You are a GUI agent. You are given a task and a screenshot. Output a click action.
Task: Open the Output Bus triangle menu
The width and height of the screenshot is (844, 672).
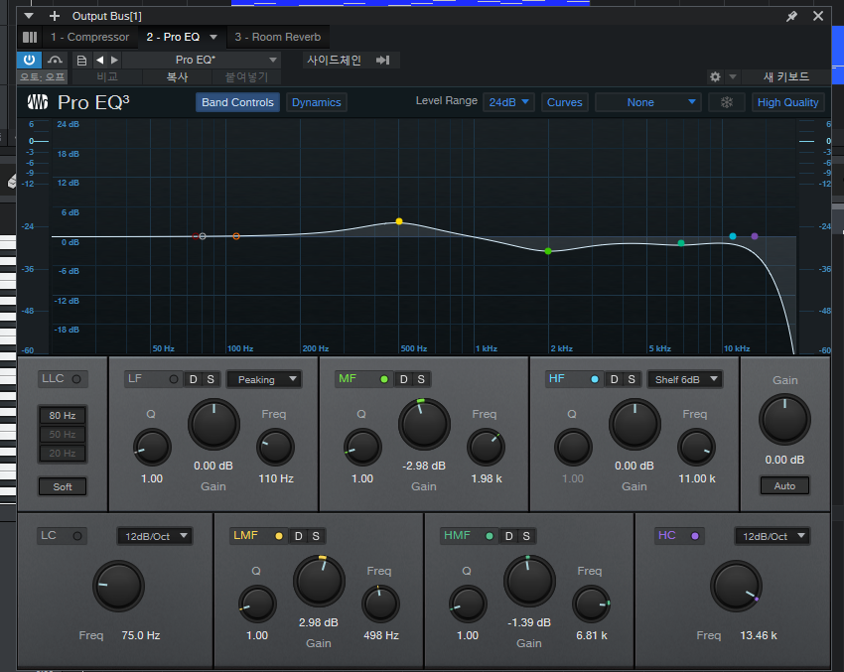point(29,16)
